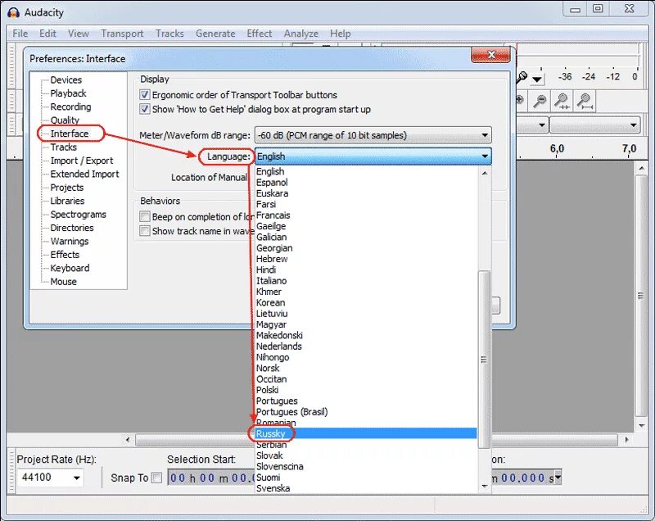This screenshot has height=521, width=655.
Task: Open Meter/Waveform dB range dropdown
Action: coord(373,135)
